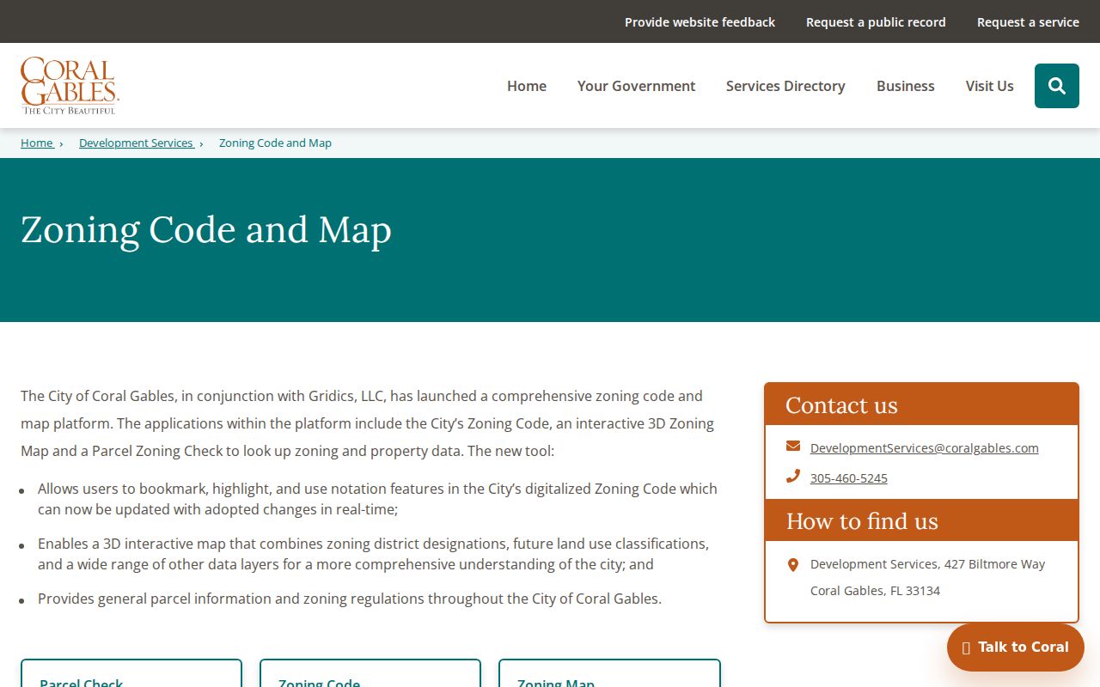Open the Parcel Check card
Image resolution: width=1100 pixels, height=687 pixels.
[x=131, y=673]
